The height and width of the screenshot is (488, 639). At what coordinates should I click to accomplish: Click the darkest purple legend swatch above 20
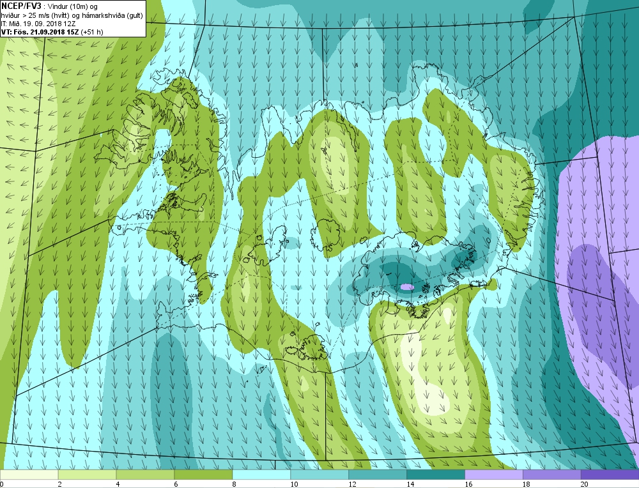pyautogui.click(x=610, y=475)
